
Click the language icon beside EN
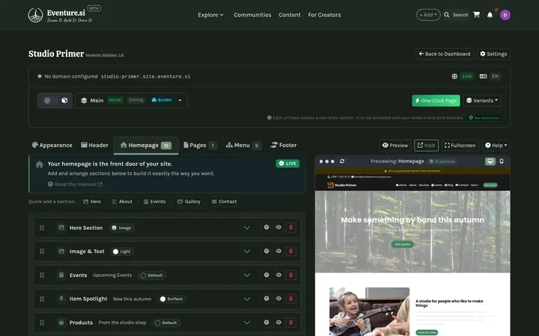click(x=483, y=76)
